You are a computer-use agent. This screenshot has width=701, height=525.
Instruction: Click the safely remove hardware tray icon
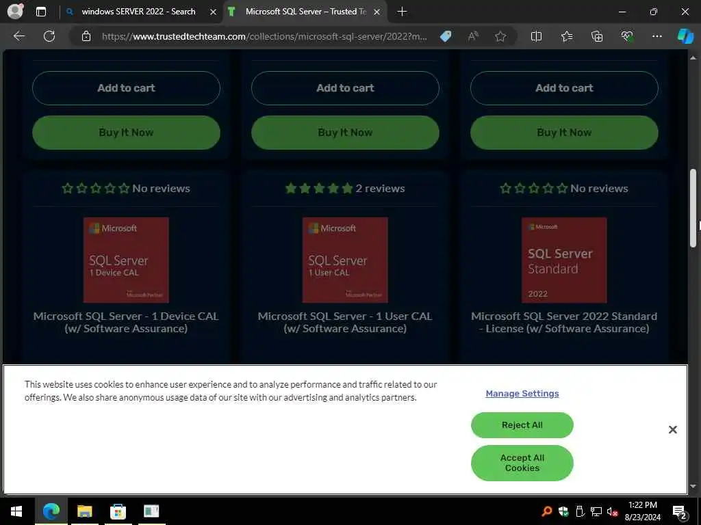(580, 511)
